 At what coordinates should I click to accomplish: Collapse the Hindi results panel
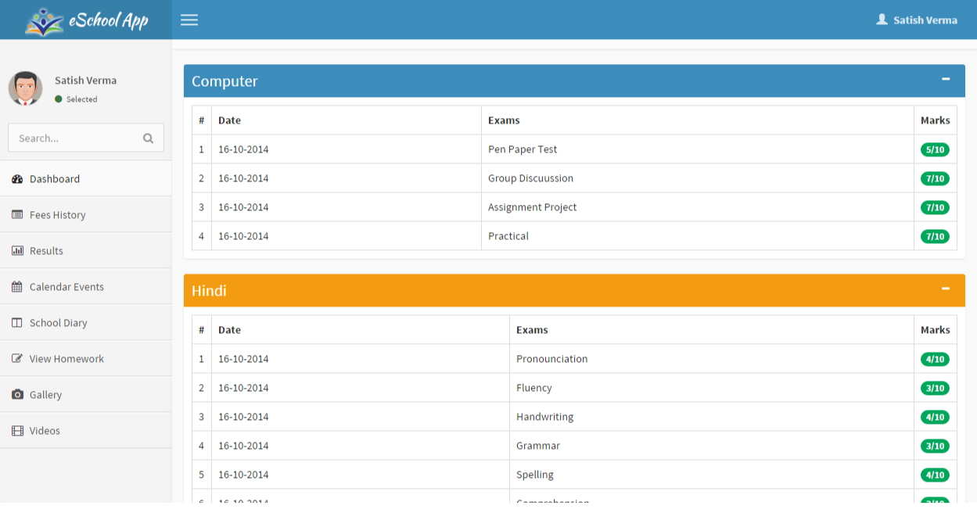pos(944,290)
